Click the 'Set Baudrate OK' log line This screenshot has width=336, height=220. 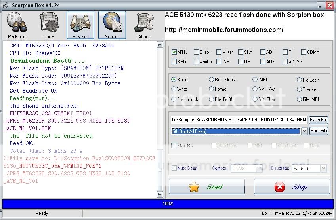(x=33, y=91)
